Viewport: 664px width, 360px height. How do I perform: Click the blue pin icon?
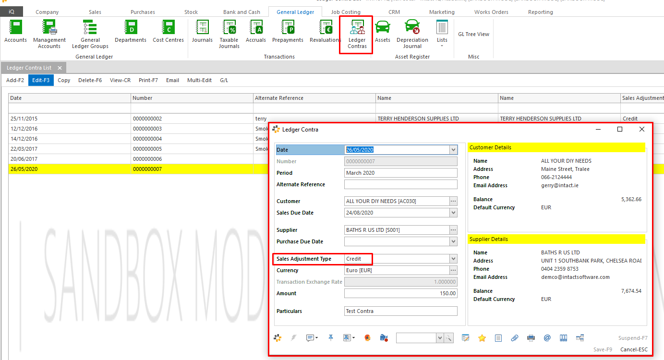coord(331,338)
